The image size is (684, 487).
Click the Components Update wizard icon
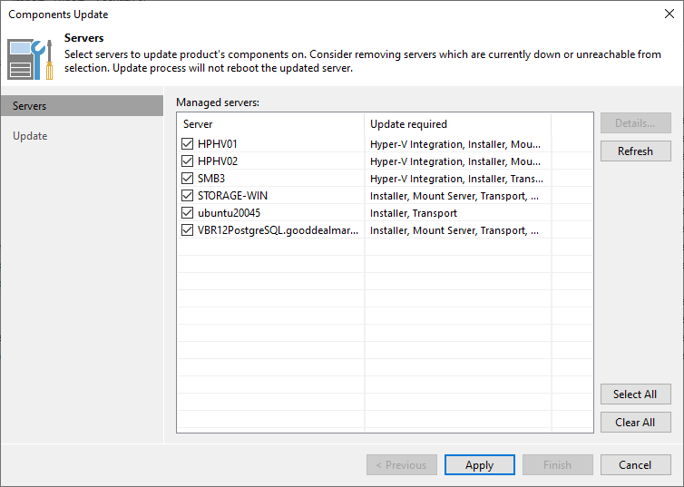coord(31,56)
